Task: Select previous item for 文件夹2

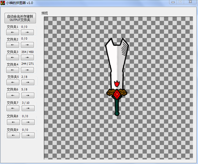Action: point(13,45)
